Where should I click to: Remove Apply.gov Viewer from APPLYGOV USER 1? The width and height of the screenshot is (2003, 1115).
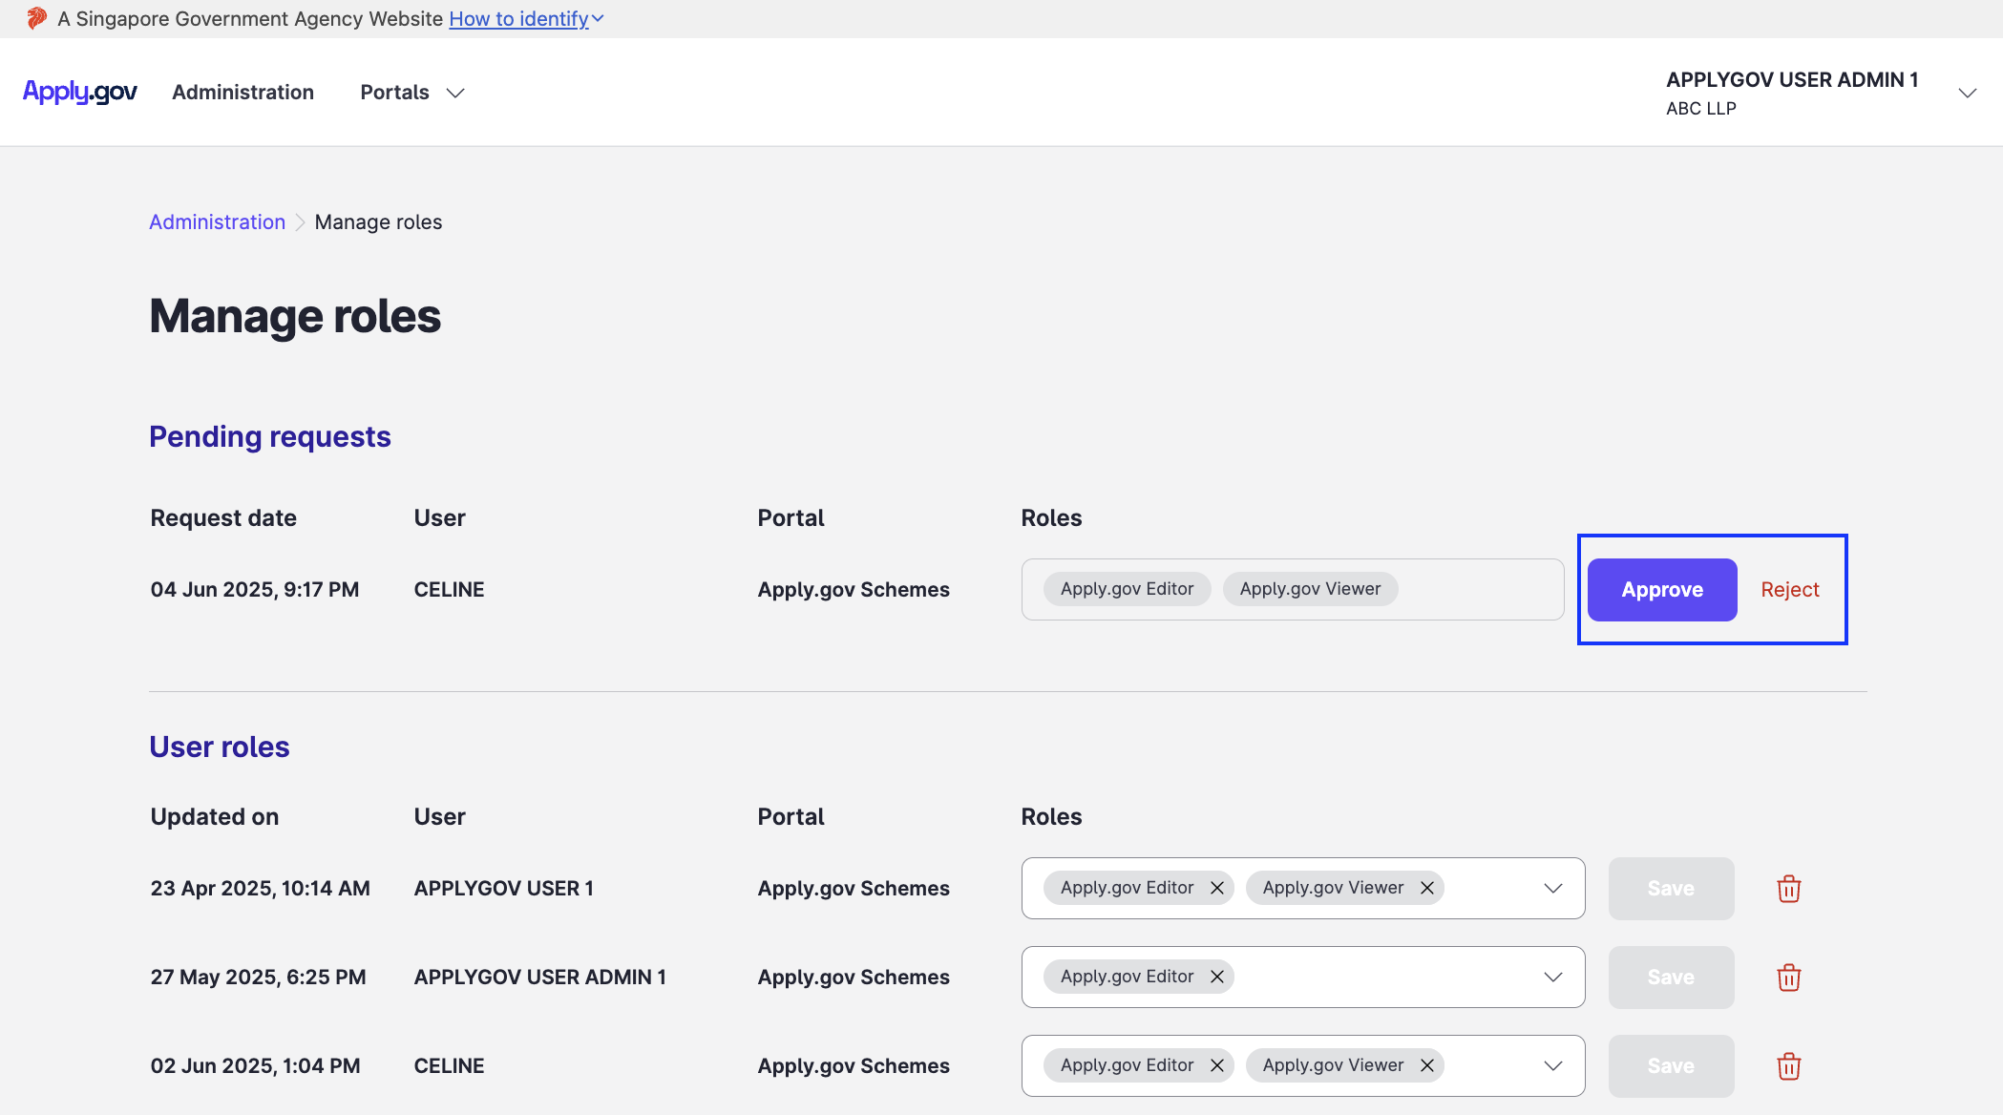1427,888
